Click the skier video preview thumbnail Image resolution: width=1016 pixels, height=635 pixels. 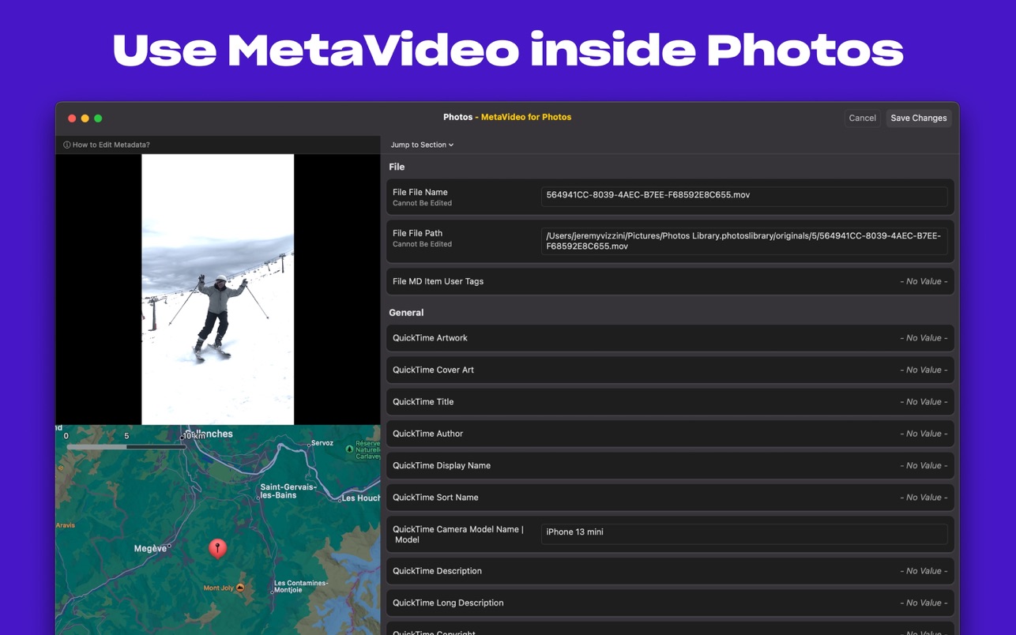point(217,289)
